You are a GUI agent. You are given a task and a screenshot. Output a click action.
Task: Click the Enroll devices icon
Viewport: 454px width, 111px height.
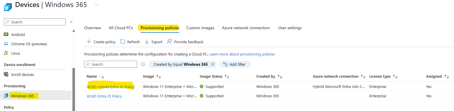6,74
